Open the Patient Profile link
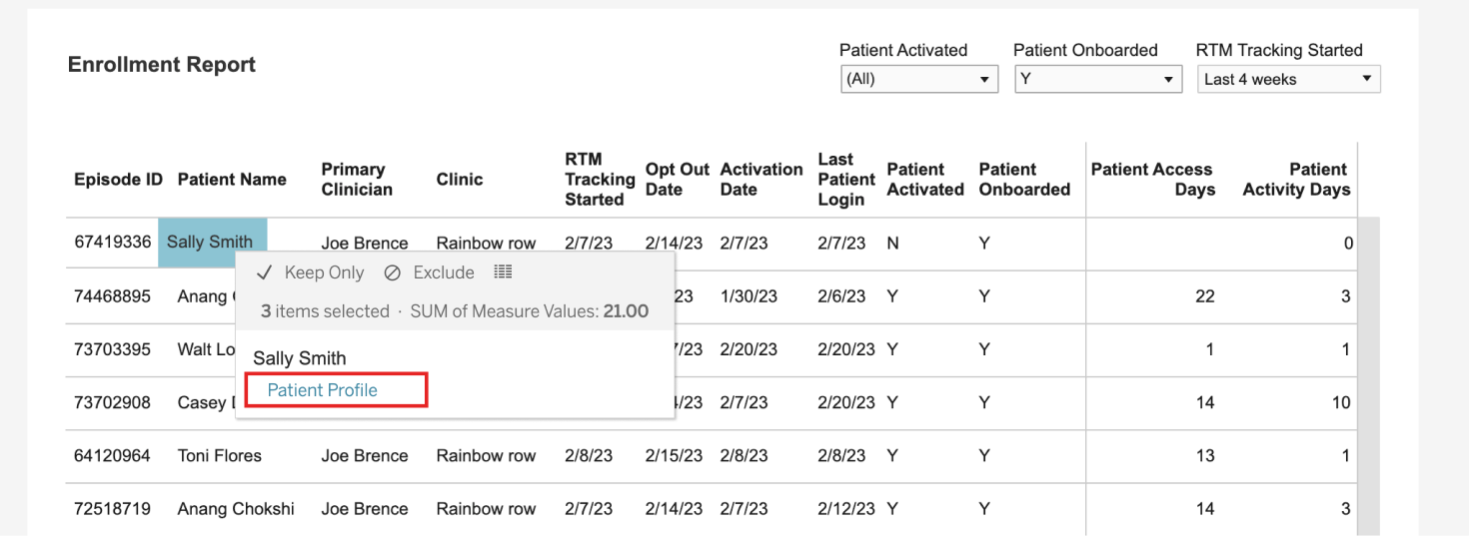The image size is (1469, 536). [322, 390]
